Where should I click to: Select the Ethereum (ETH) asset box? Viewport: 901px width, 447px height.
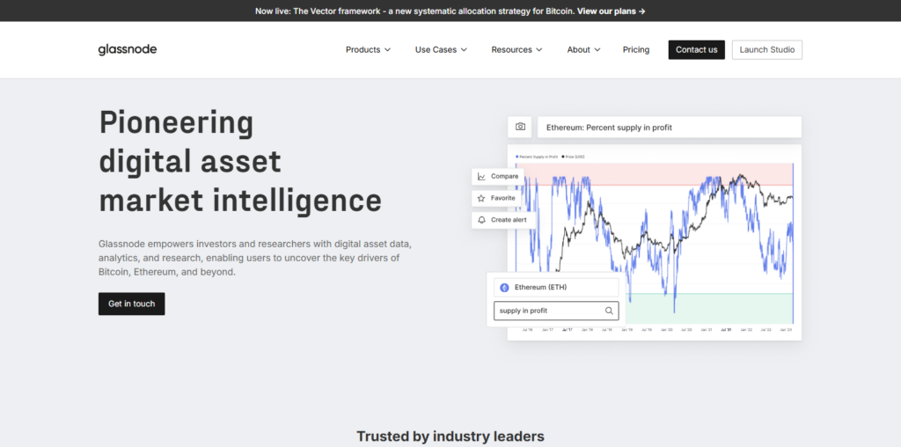point(556,287)
